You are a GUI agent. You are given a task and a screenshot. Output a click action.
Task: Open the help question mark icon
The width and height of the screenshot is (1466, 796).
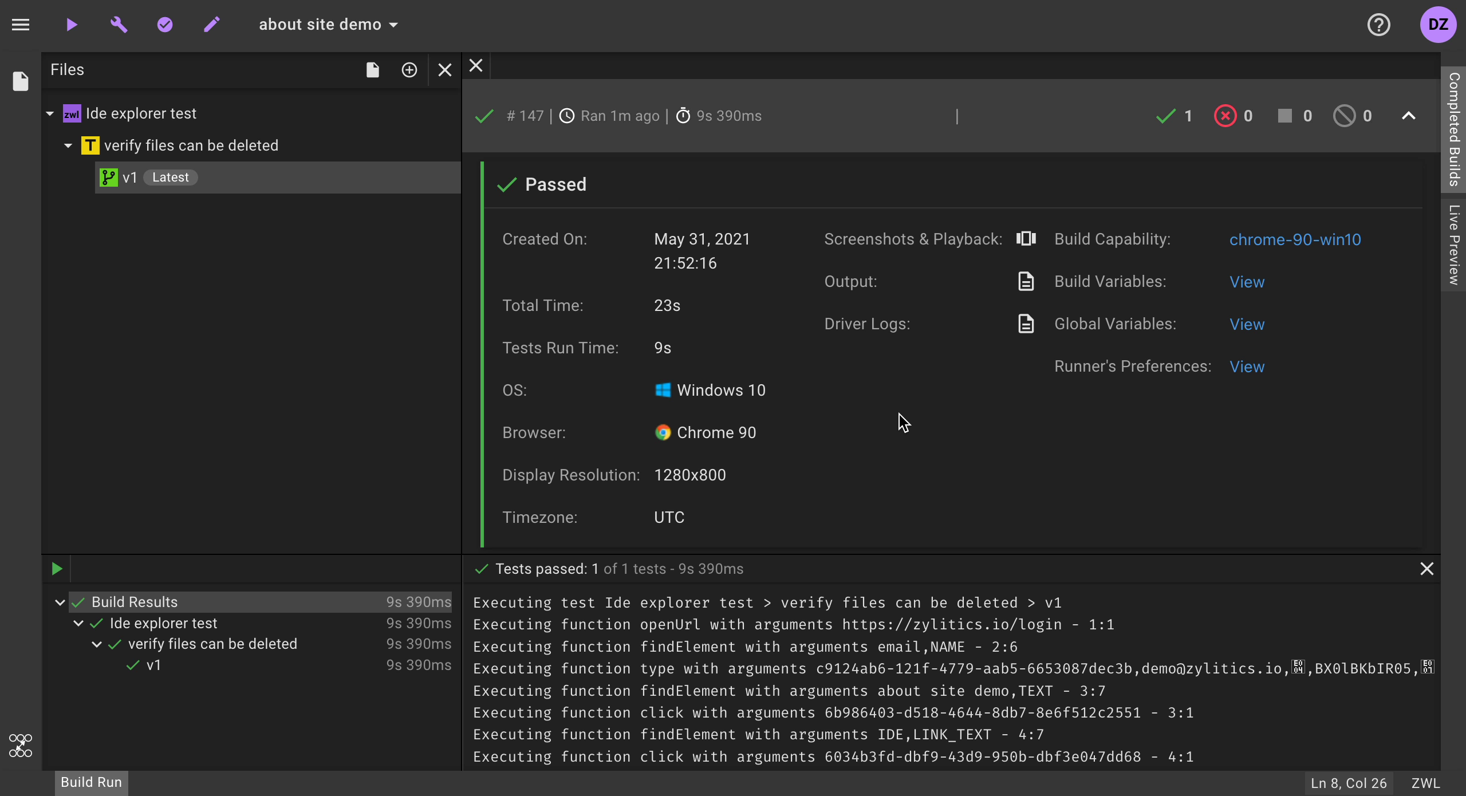1378,25
